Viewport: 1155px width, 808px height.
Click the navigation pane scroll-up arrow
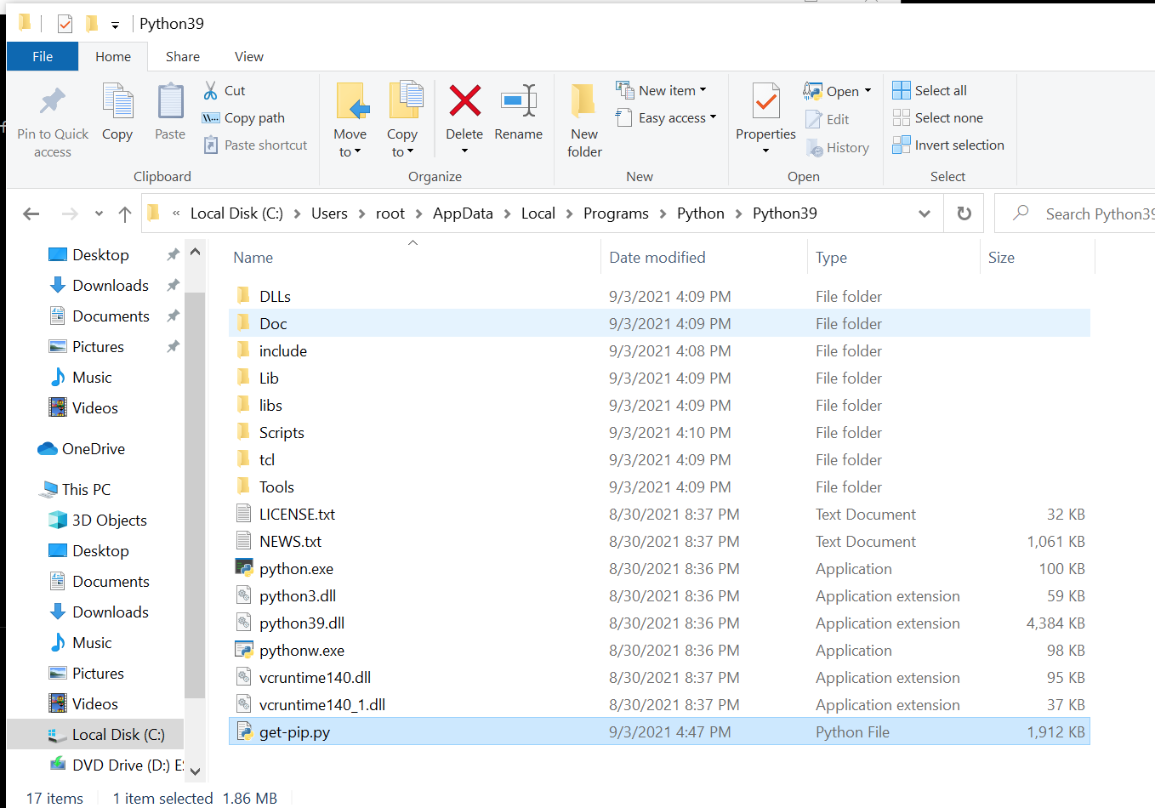[195, 252]
